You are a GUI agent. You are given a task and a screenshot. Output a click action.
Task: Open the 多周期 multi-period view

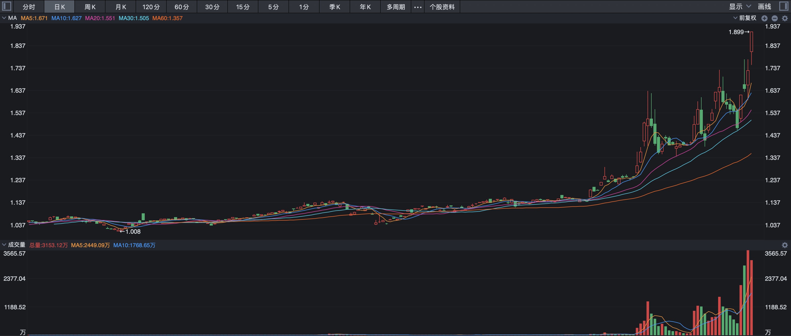point(396,7)
